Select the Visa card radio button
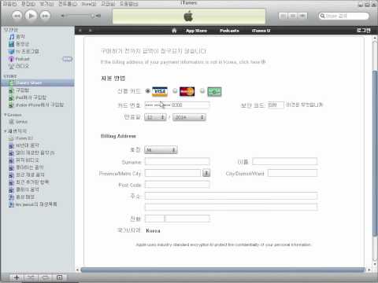 [x=147, y=91]
